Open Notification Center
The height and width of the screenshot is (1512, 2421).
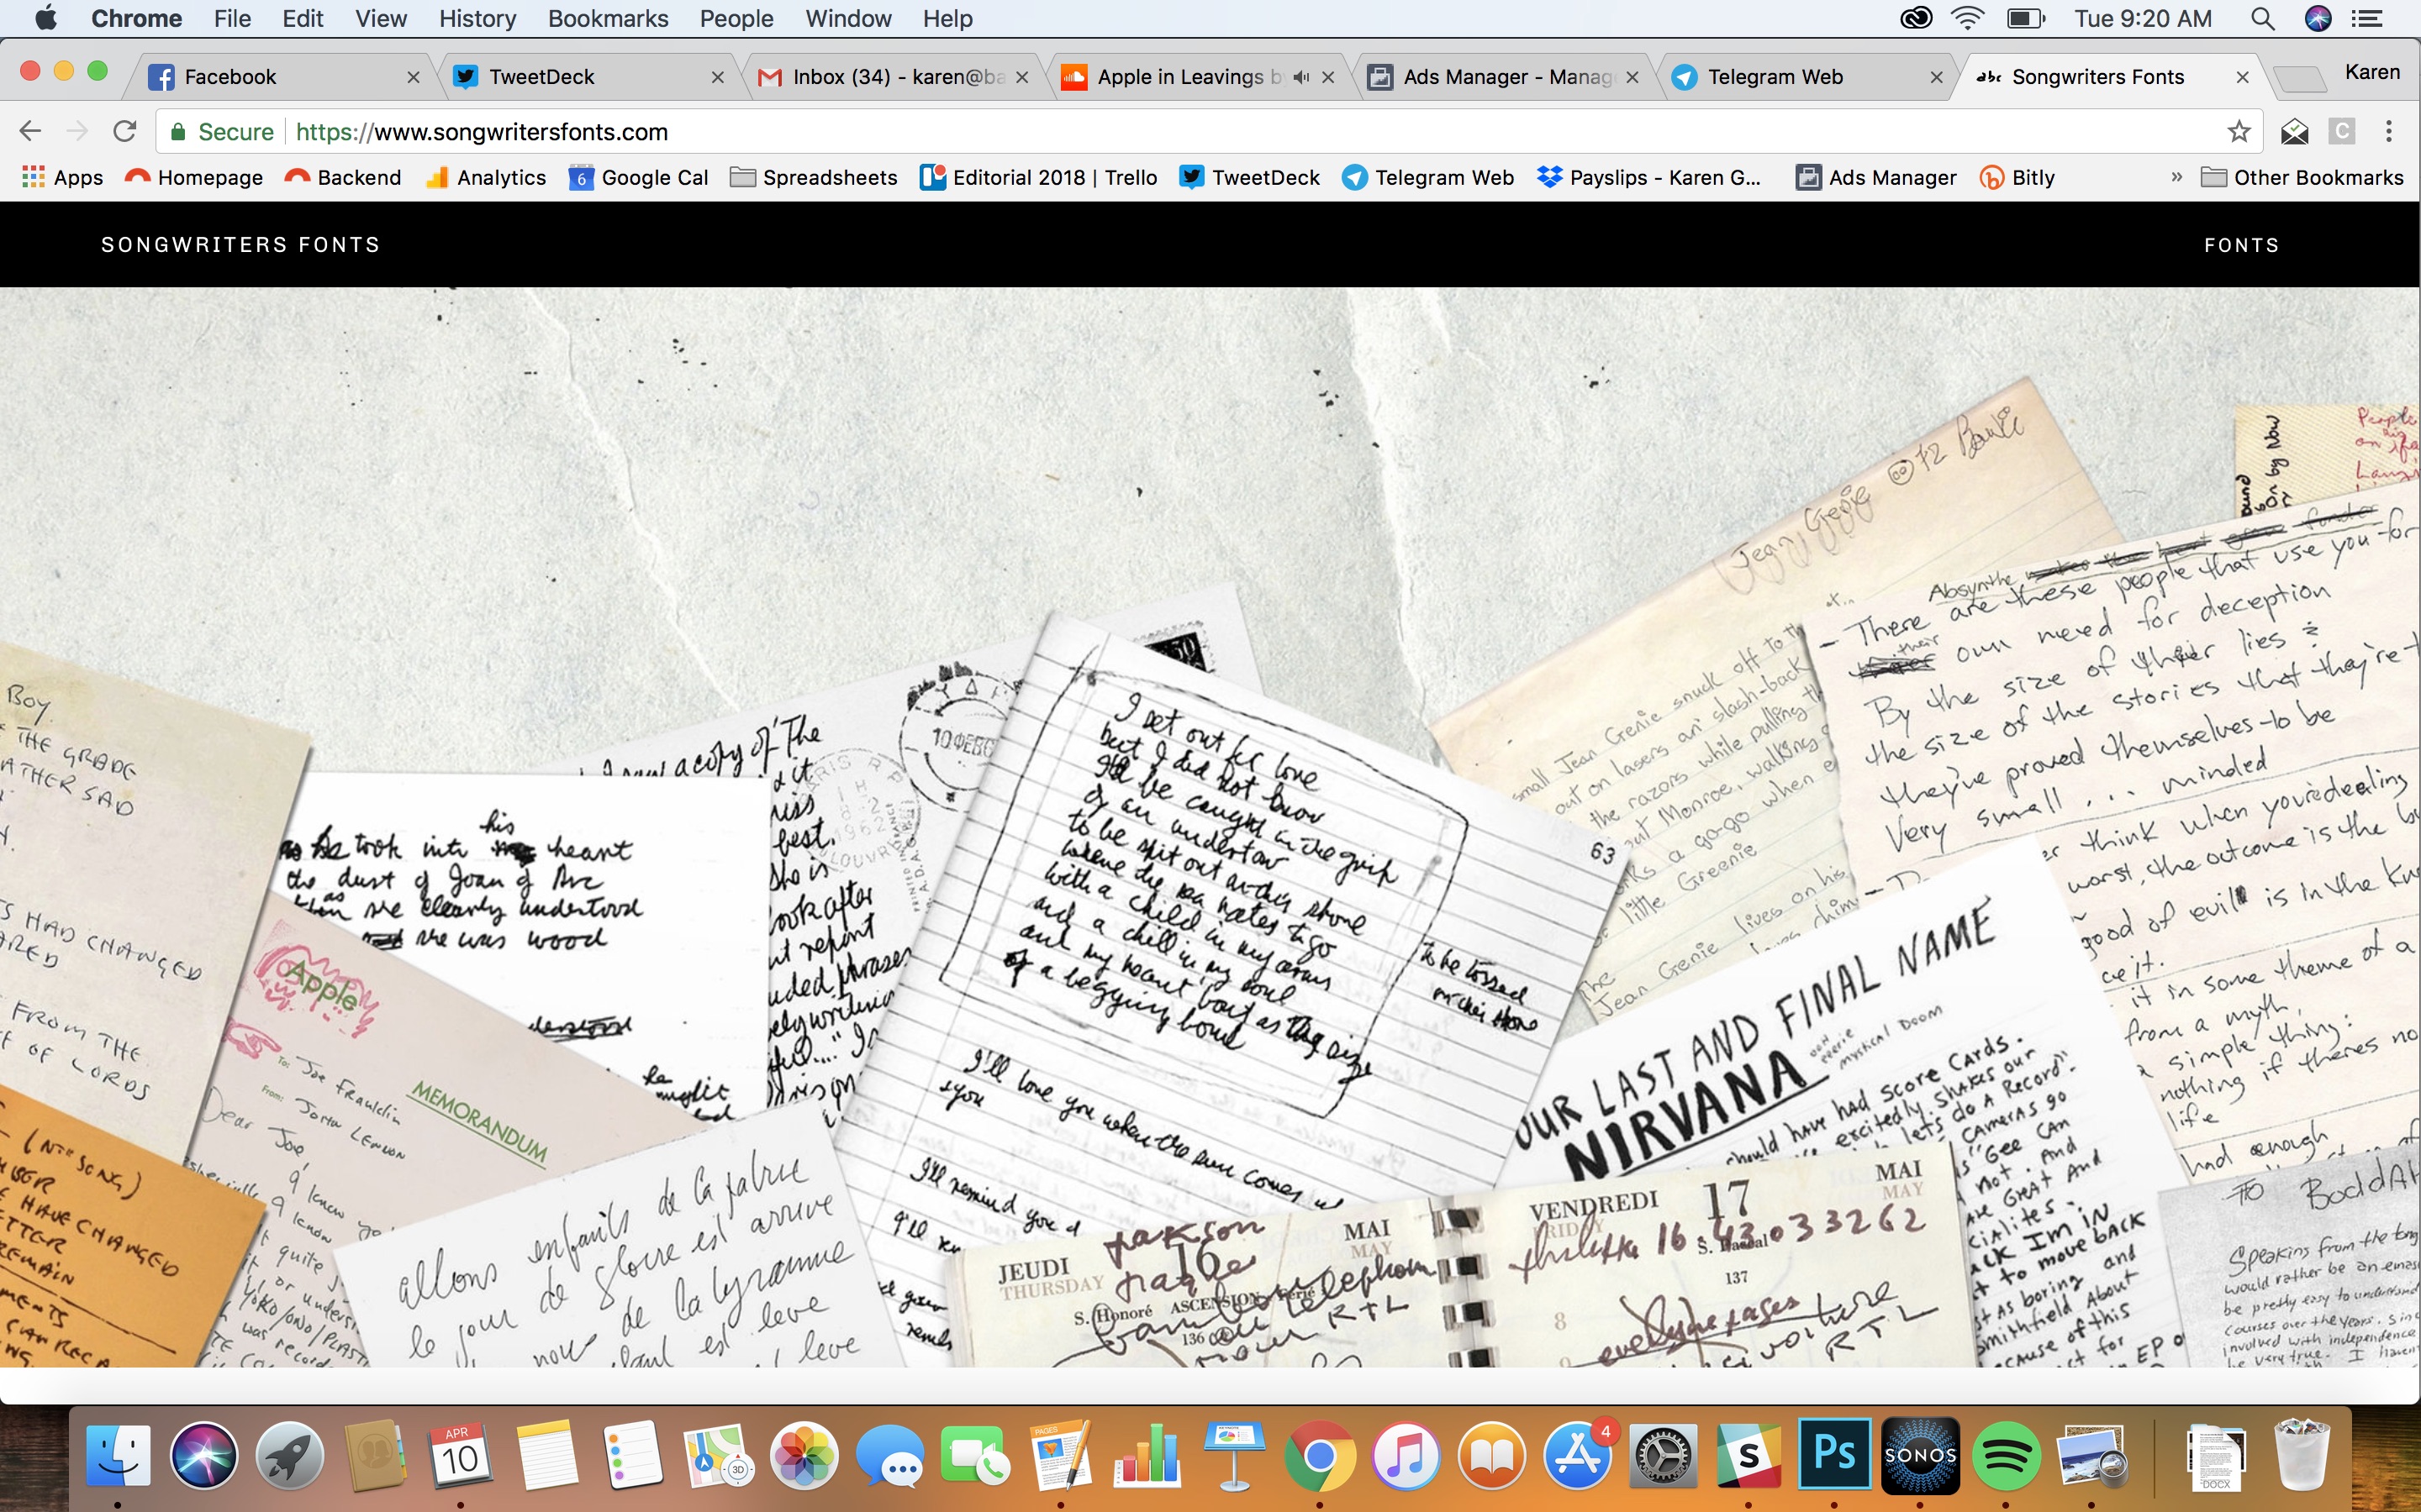[2367, 18]
